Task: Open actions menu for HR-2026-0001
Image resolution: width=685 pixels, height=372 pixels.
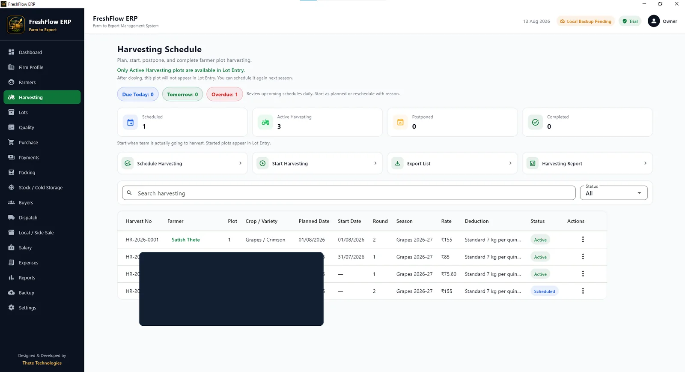Action: [583, 240]
